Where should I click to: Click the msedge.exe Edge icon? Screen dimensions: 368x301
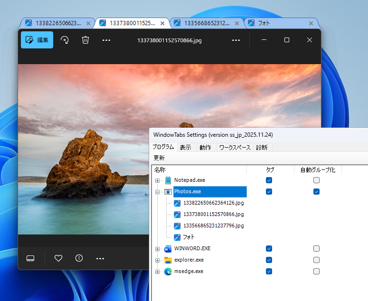168,272
